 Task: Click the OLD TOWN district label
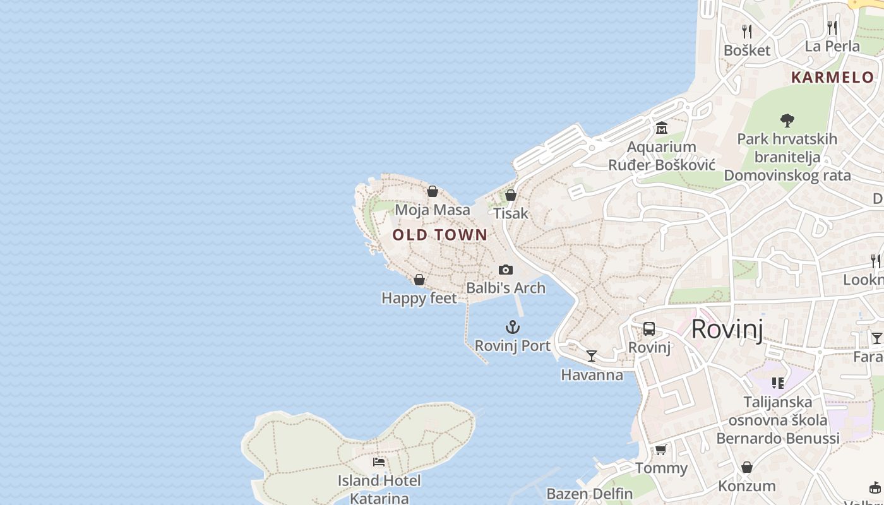pos(440,235)
